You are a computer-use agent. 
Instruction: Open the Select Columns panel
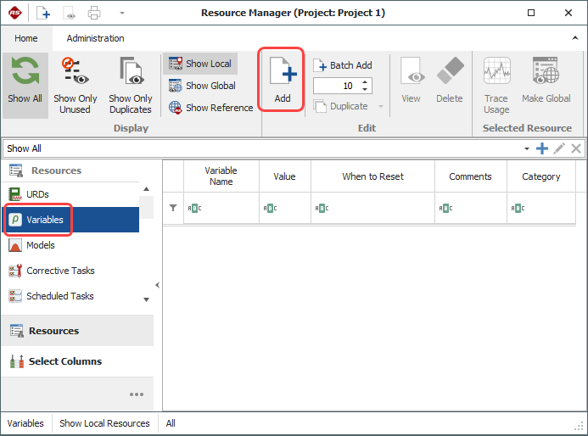(64, 361)
